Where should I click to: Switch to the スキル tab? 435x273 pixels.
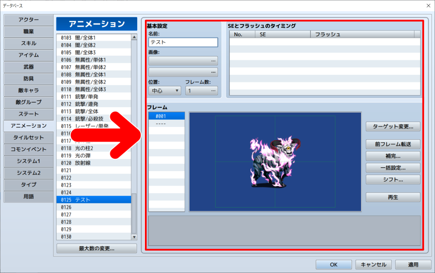coord(28,43)
